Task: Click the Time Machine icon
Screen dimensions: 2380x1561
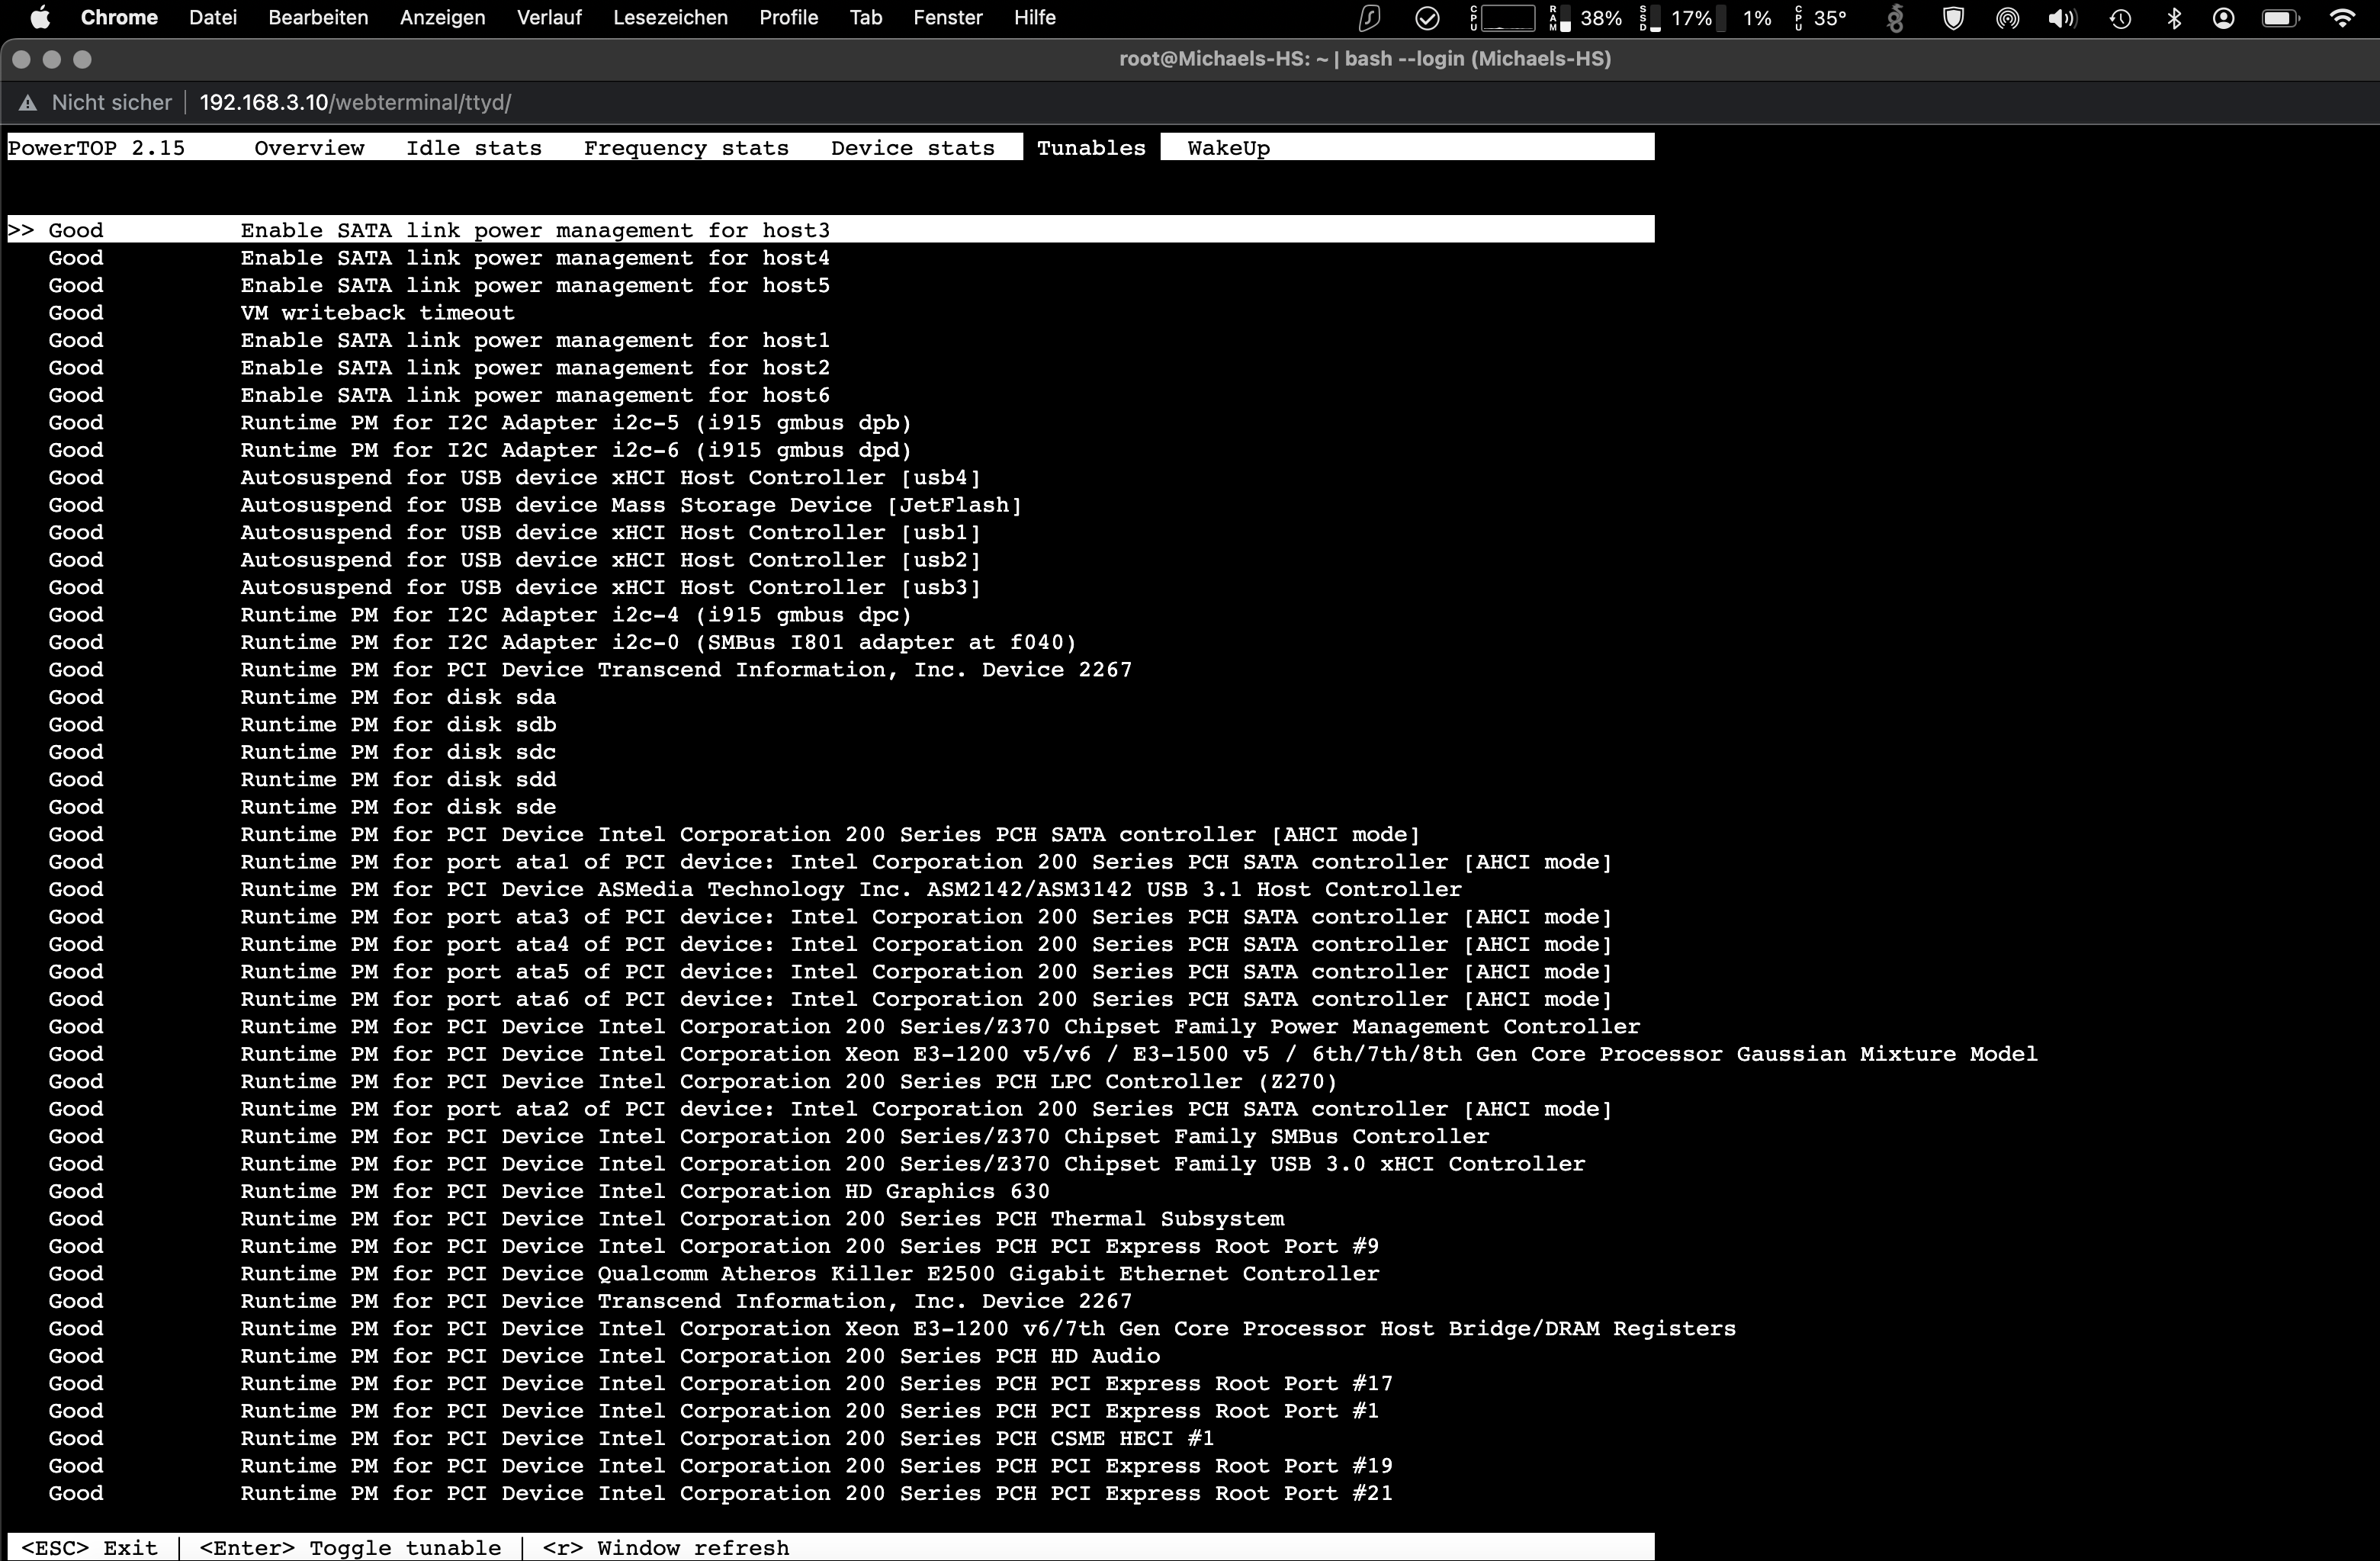Action: coord(2119,18)
